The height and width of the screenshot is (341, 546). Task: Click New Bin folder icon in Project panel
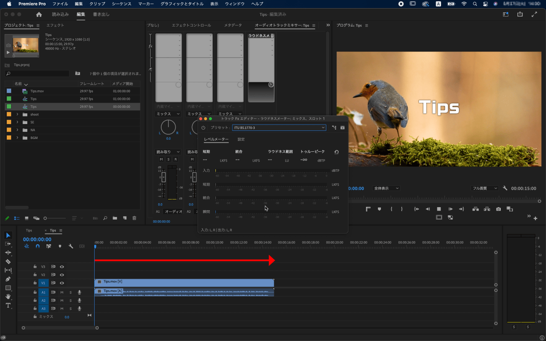pyautogui.click(x=115, y=218)
